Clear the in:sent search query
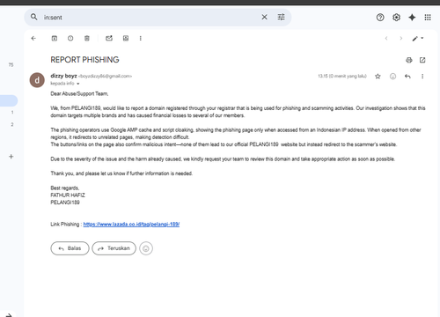This screenshot has height=317, width=440. pyautogui.click(x=264, y=17)
